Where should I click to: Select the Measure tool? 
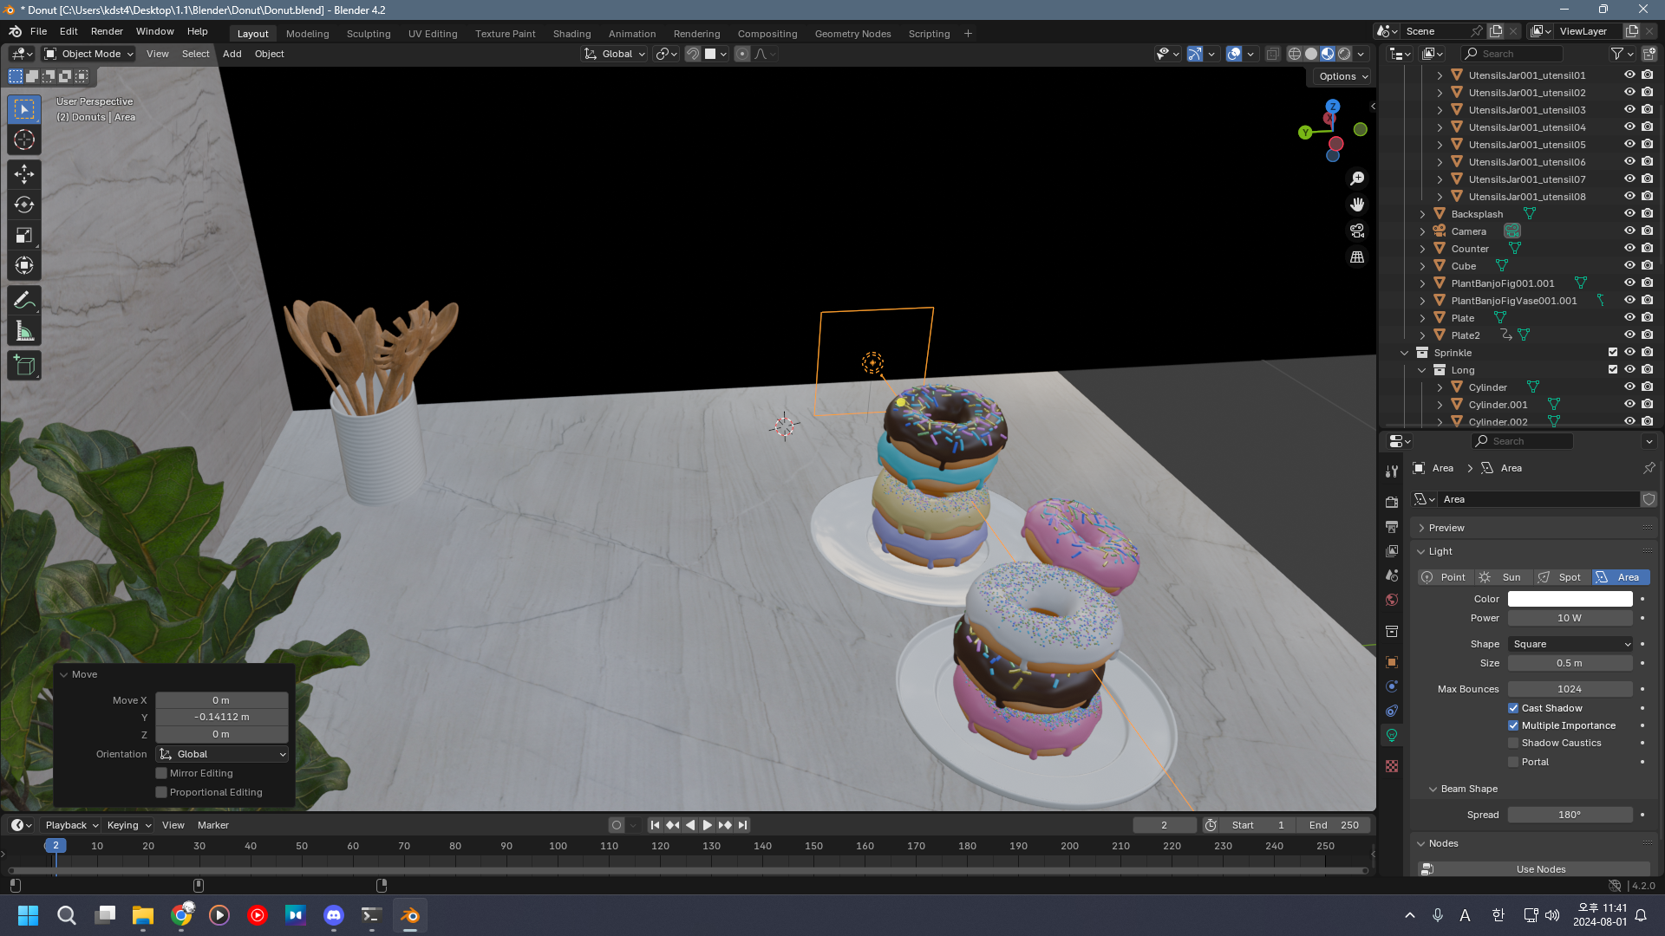pos(24,332)
